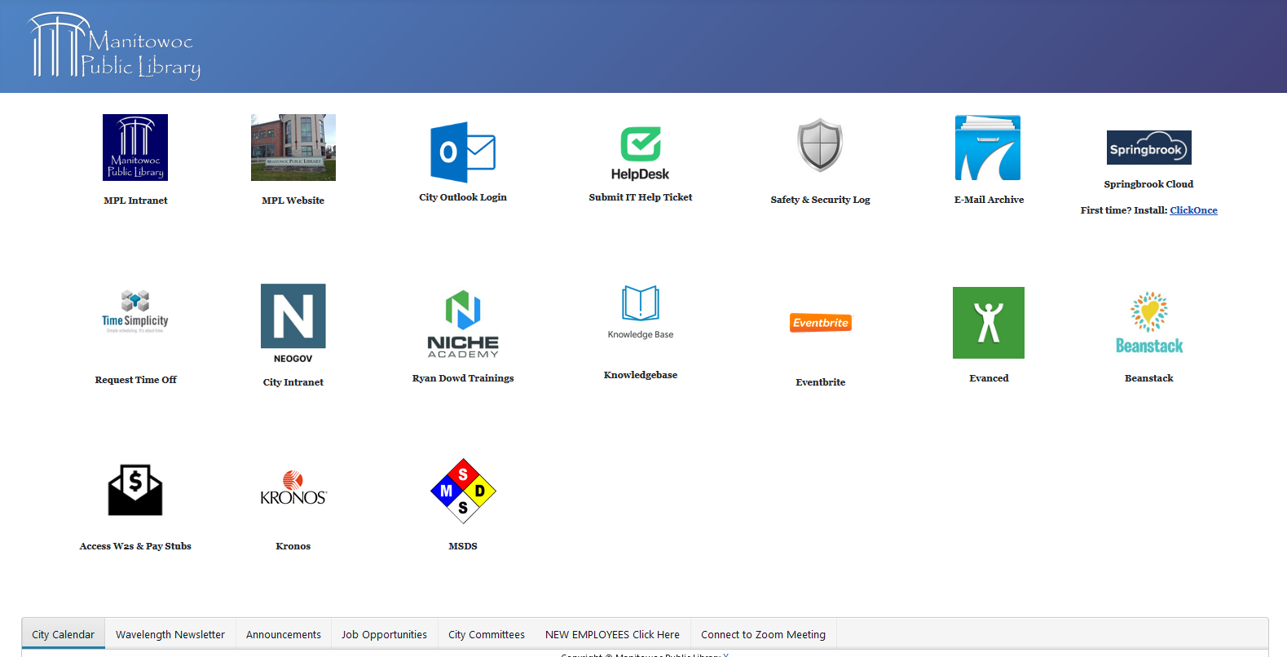Open the Outlook envelope icon
1287x657 pixels.
point(463,152)
